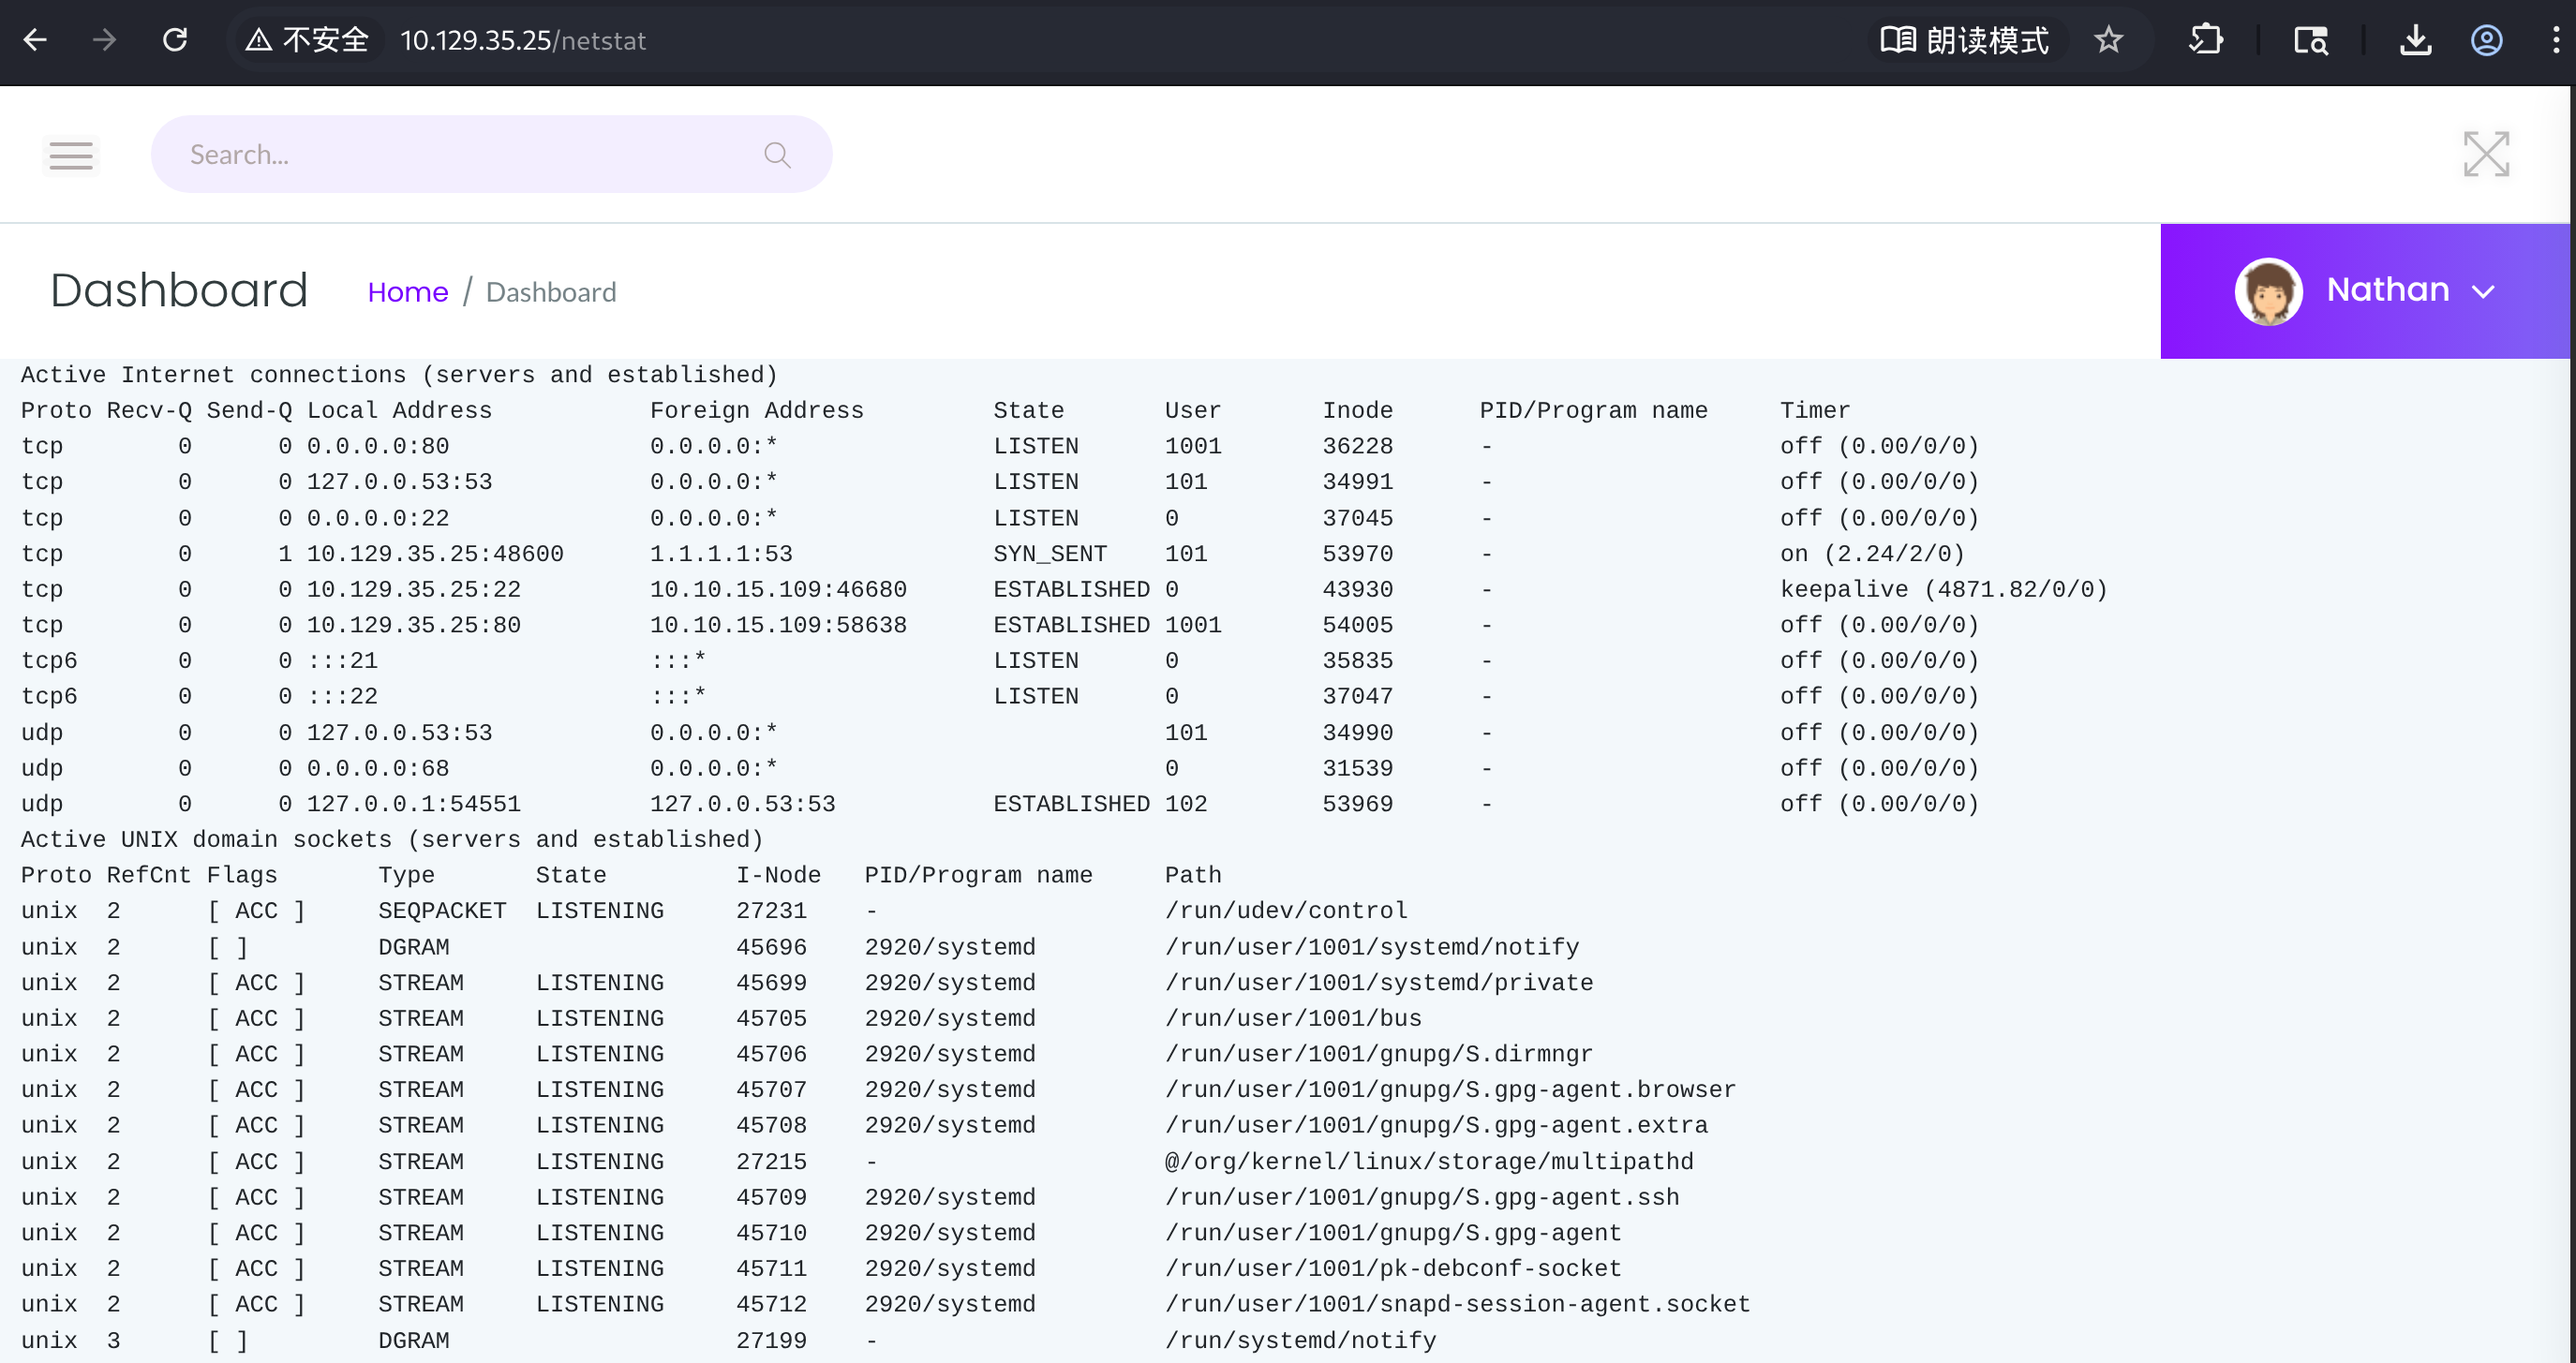Toggle fullscreen with the expand arrows icon
Screen dimensions: 2576x1363
(2486, 154)
